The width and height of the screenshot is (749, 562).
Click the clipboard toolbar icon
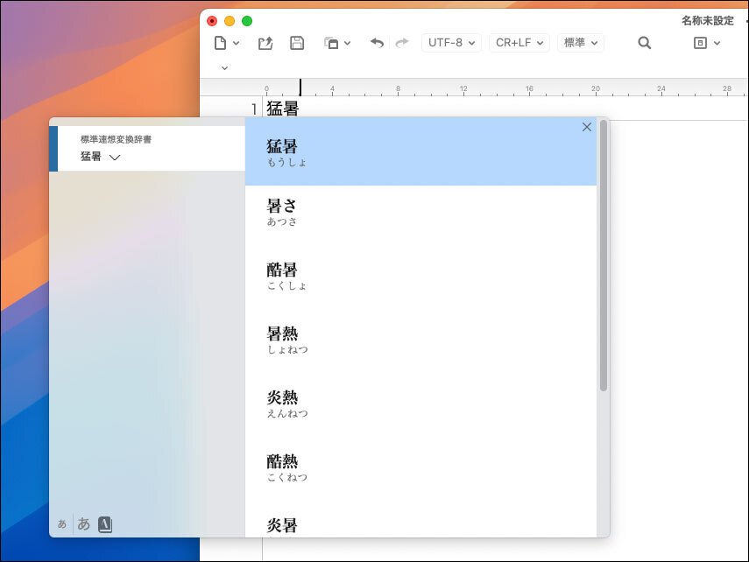click(333, 42)
